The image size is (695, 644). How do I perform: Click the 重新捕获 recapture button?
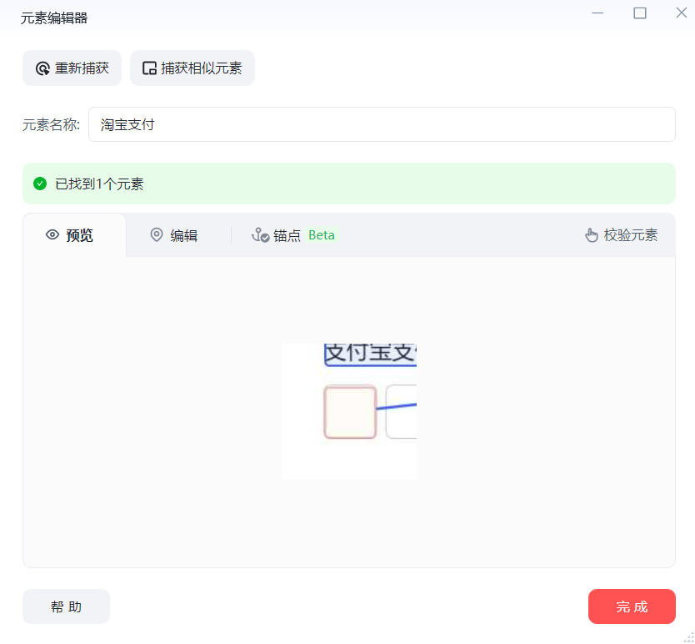[x=72, y=68]
